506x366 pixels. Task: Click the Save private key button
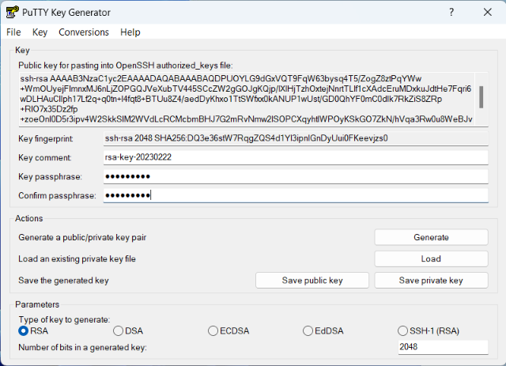431,281
